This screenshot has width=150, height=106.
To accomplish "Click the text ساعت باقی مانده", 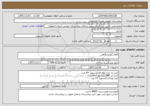I will [x=81, y=41].
